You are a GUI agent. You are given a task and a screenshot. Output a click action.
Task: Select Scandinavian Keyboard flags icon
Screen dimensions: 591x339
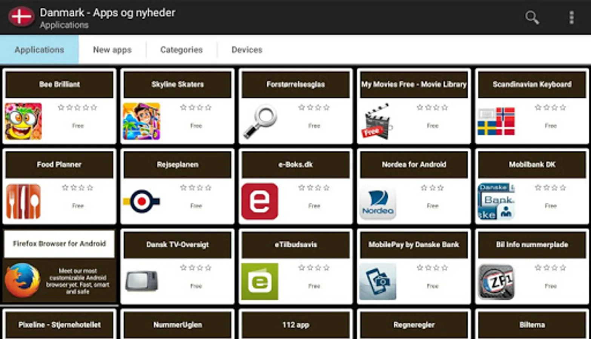496,121
